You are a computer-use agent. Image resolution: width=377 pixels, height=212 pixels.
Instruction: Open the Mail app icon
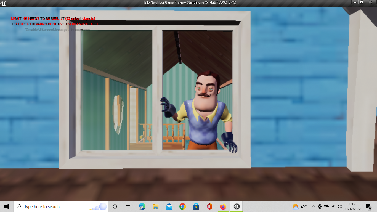(x=169, y=206)
